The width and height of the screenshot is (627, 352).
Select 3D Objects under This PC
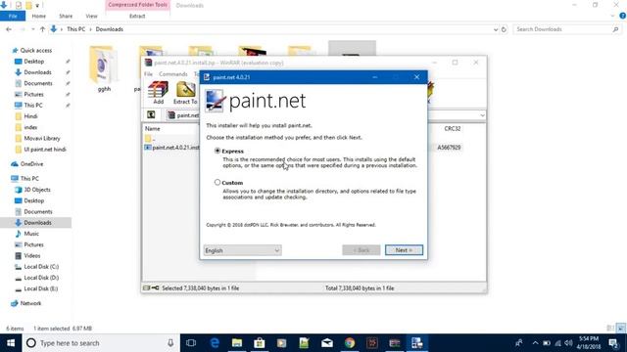[37, 190]
